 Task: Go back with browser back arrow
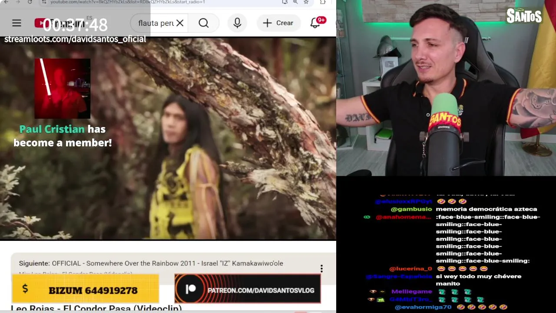click(x=6, y=2)
